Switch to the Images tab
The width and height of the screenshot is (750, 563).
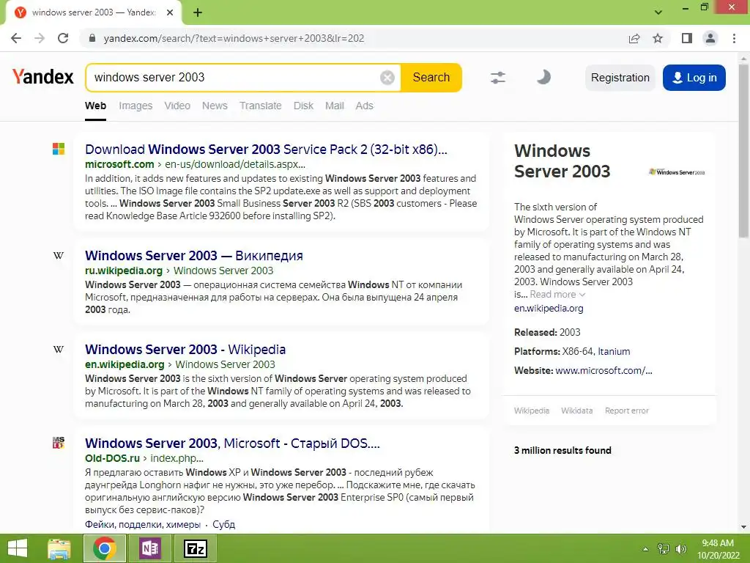[135, 106]
